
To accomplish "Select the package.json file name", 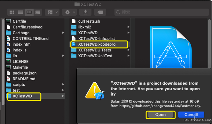I will click(x=25, y=73).
